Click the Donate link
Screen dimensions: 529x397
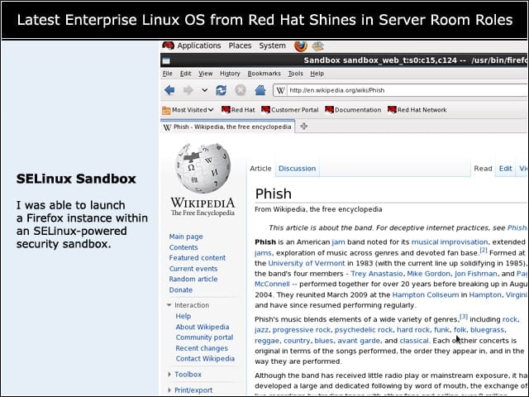point(181,290)
